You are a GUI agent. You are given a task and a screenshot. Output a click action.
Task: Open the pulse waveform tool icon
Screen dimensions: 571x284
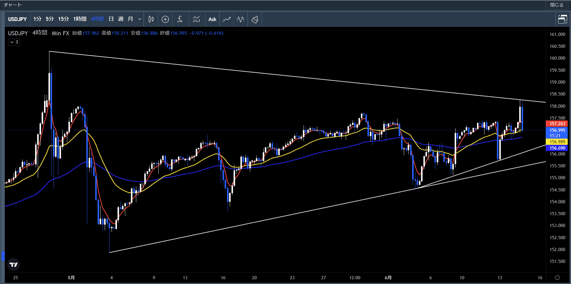coord(241,19)
